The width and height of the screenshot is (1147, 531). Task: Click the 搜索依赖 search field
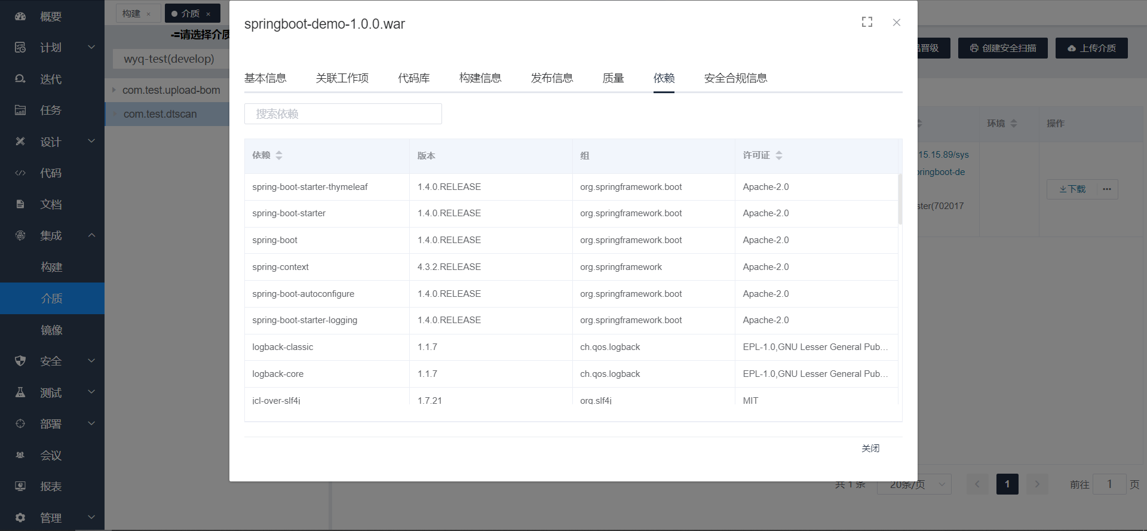[343, 114]
